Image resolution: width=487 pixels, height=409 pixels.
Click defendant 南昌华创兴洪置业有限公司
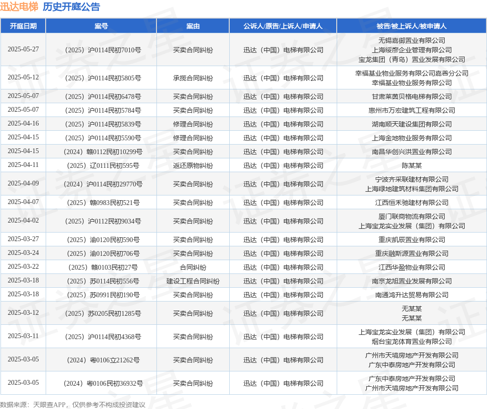click(411, 152)
